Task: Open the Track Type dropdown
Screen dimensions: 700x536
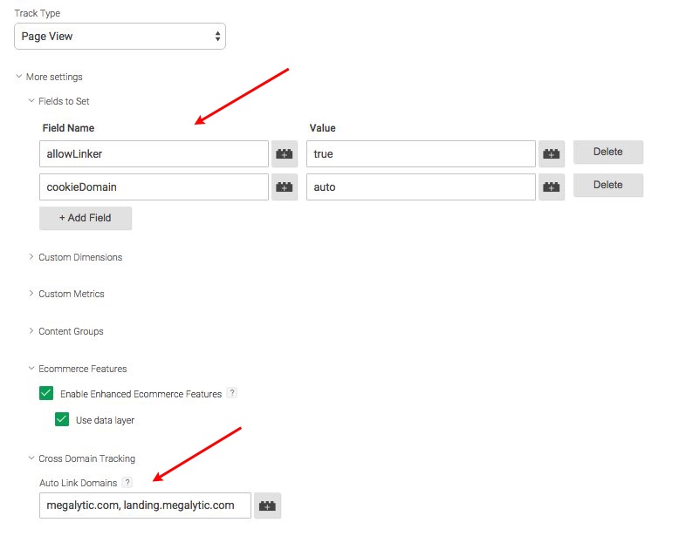Action: (x=119, y=36)
